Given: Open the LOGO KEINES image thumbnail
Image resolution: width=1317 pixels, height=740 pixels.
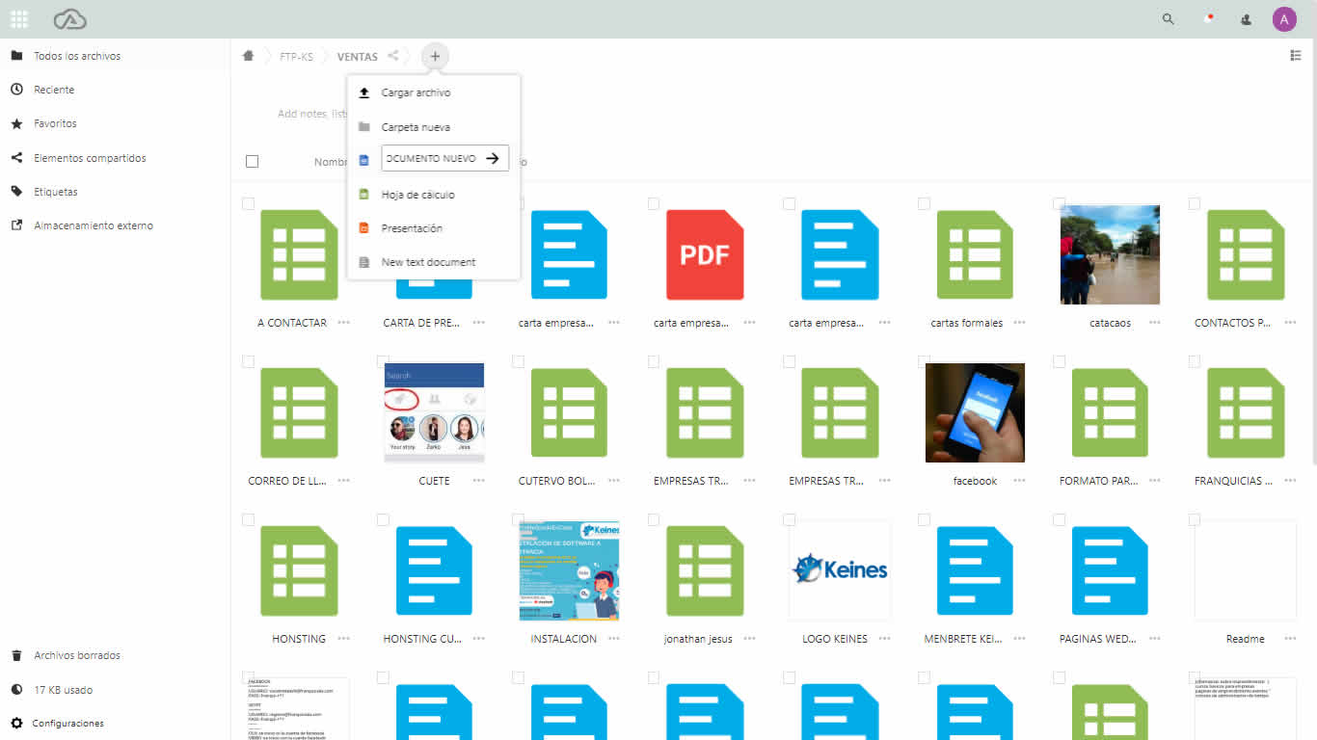Looking at the screenshot, I should 840,570.
